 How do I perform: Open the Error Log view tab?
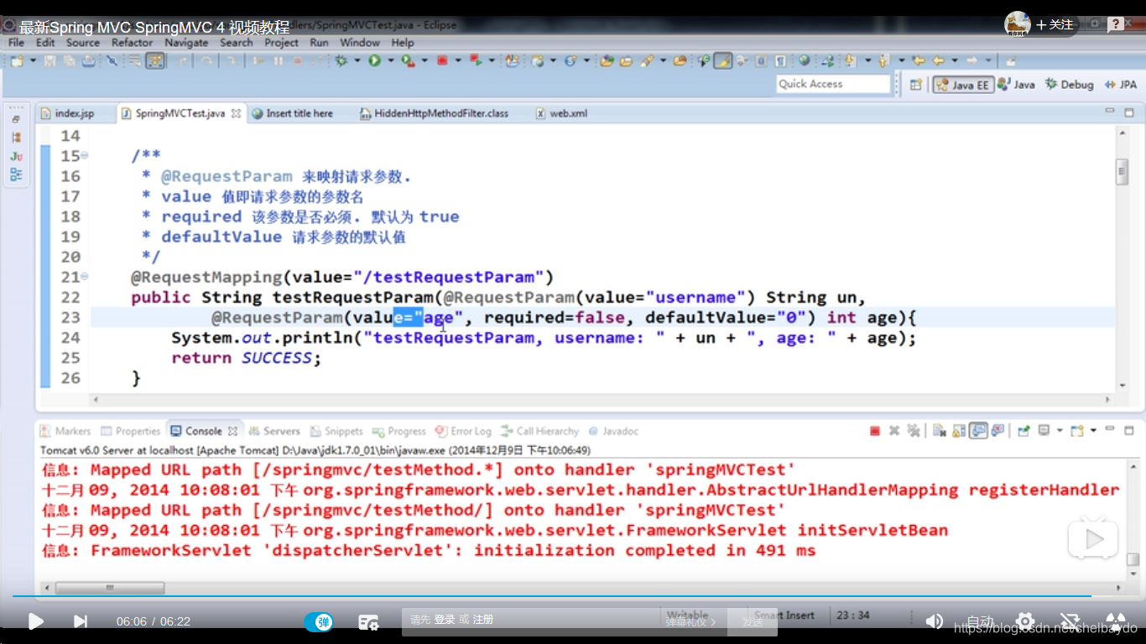(463, 431)
